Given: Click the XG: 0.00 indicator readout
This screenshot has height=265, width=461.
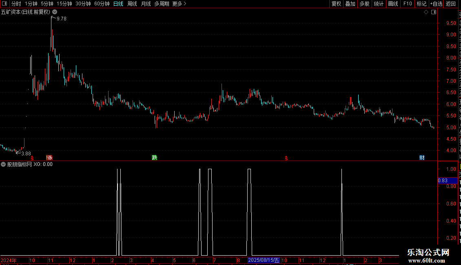Looking at the screenshot, I should coord(43,164).
